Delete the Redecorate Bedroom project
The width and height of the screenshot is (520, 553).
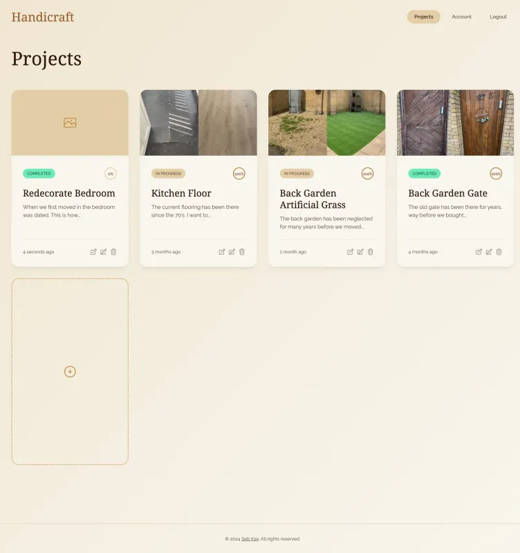click(x=113, y=252)
